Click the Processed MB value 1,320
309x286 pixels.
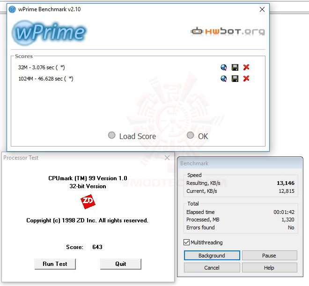(288, 220)
